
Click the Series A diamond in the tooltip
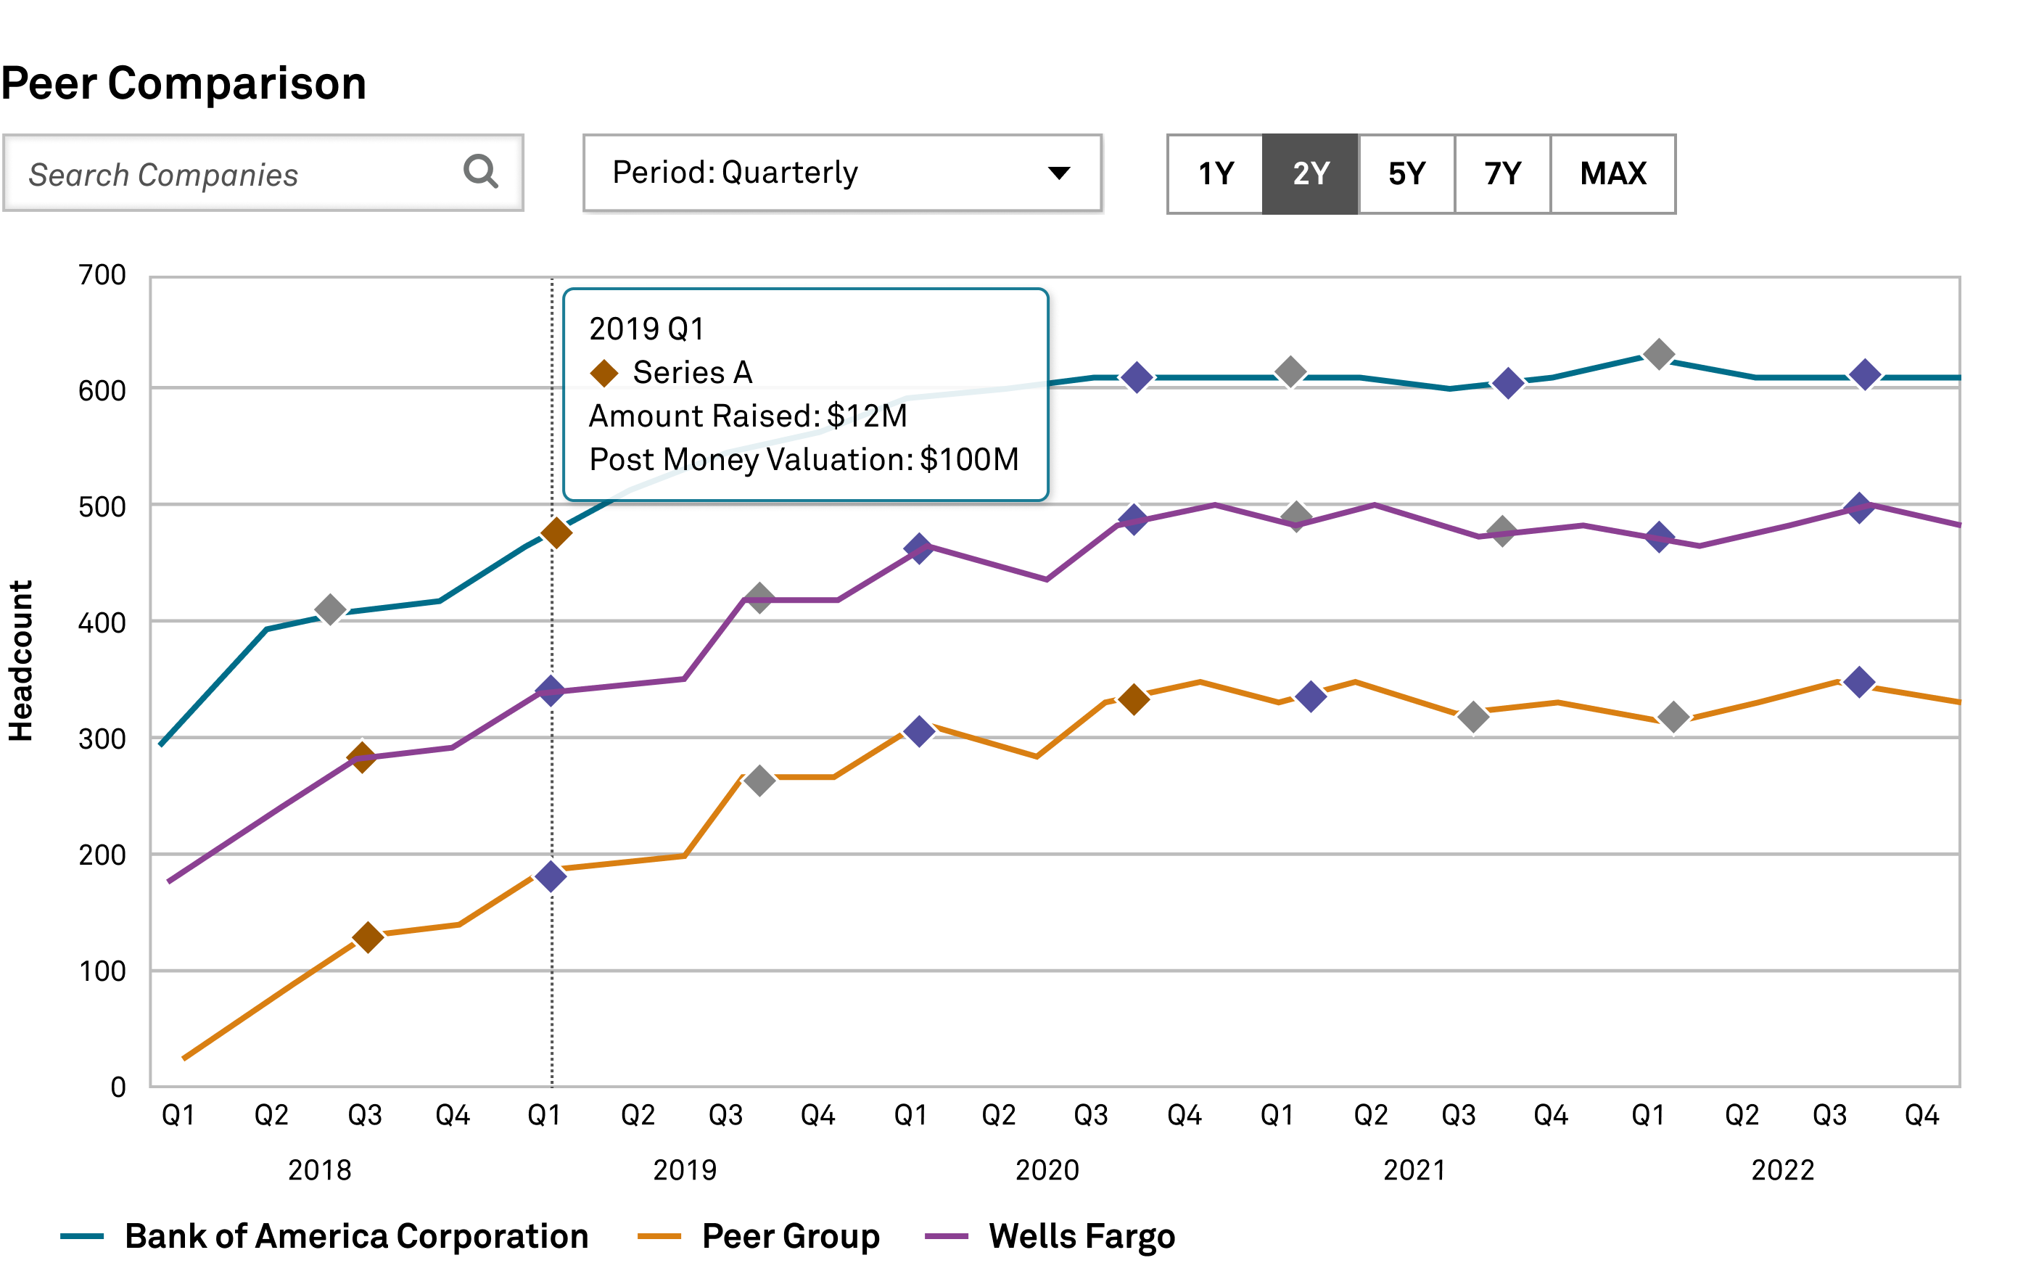coord(604,372)
